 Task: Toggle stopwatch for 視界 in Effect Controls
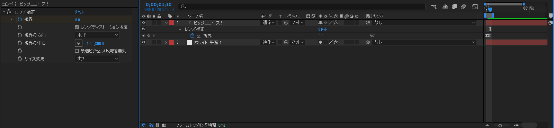(20, 19)
